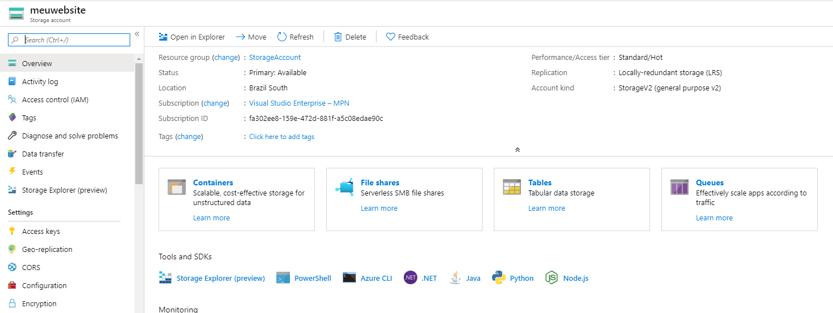The image size is (833, 313).
Task: Open the File shares icon tile
Action: (x=344, y=187)
